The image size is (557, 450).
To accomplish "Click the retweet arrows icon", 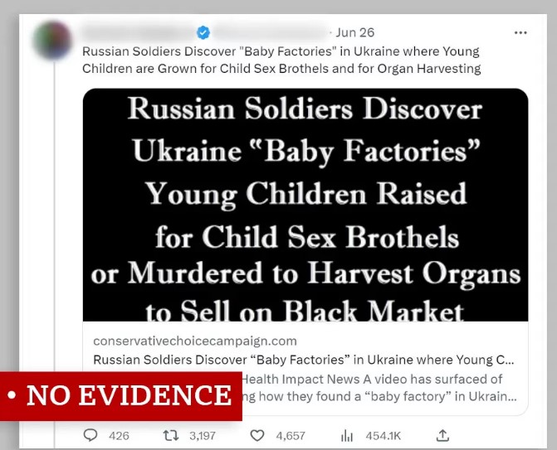I will 171,435.
